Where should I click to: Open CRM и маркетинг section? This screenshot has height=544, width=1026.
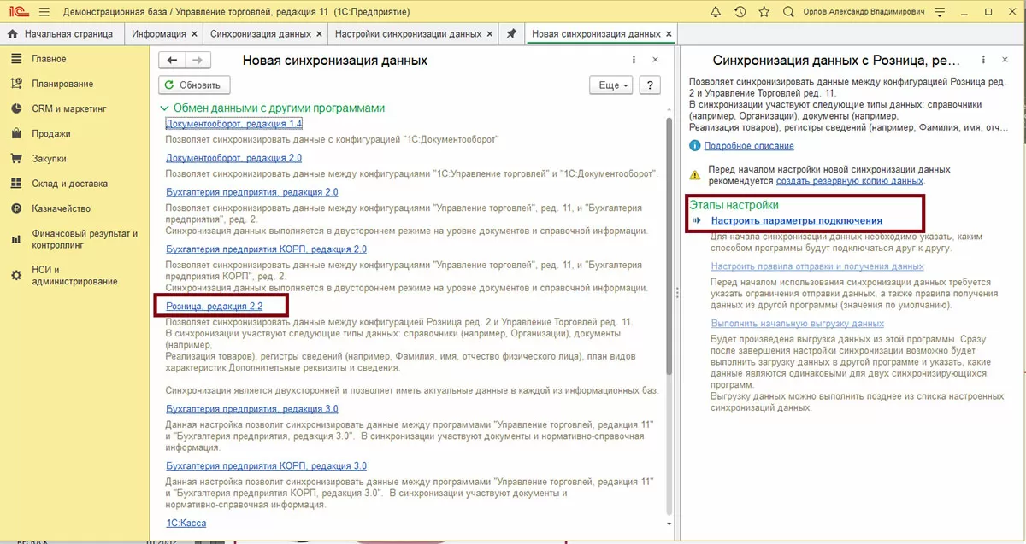[68, 108]
